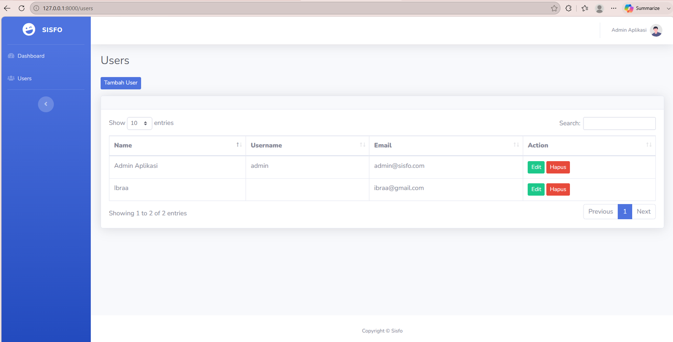The image size is (673, 342).
Task: Click the Summarize Copilot button
Action: (x=642, y=8)
